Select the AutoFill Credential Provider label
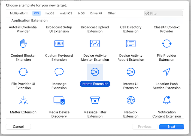191x136 pixels. point(23,29)
